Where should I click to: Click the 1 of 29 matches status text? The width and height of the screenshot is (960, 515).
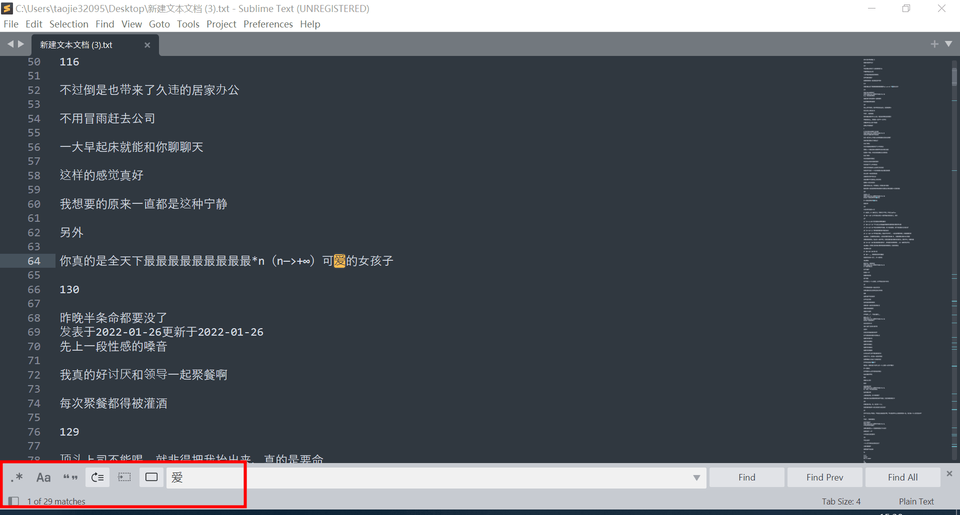56,502
